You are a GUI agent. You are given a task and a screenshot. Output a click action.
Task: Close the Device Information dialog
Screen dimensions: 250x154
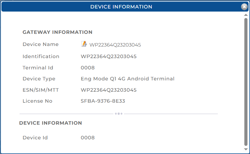click(244, 7)
